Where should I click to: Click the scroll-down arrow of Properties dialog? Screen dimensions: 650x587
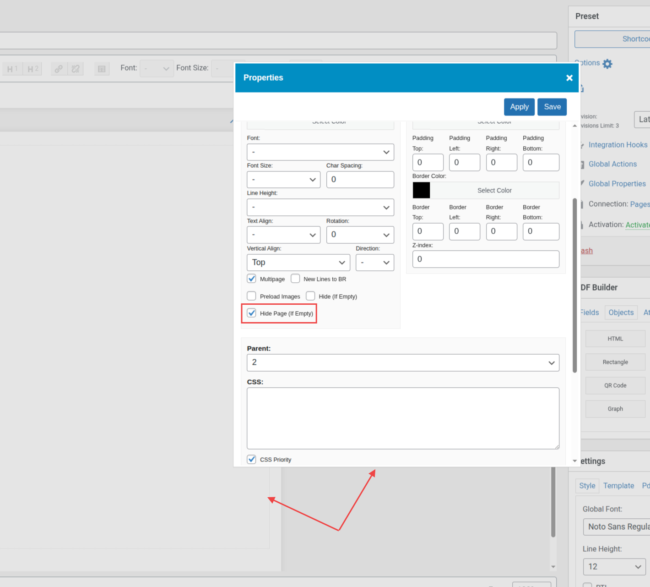tap(574, 461)
